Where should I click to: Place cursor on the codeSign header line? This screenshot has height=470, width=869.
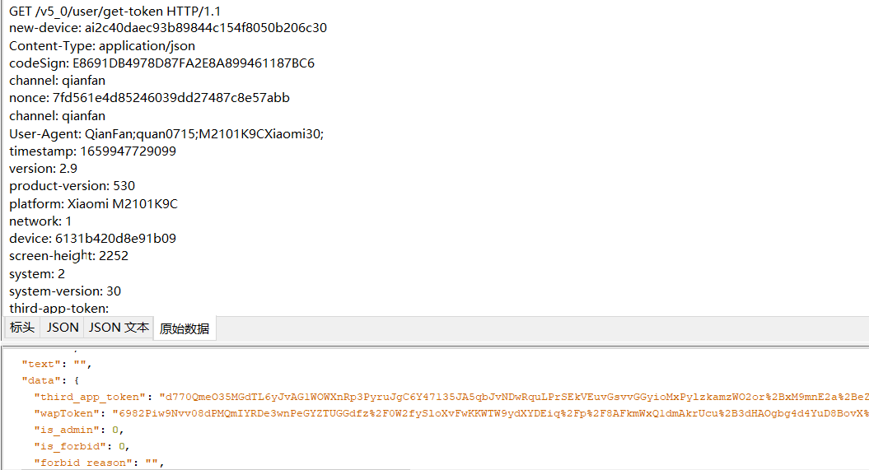[x=161, y=63]
